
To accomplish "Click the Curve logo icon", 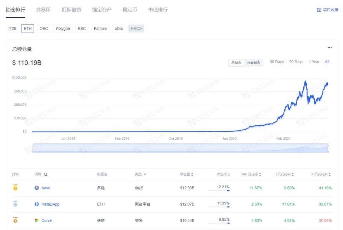I will click(x=36, y=220).
